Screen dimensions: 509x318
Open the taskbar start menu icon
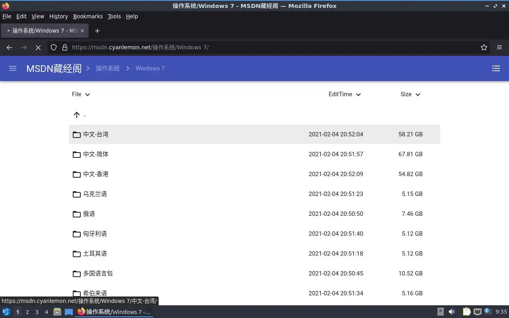coord(6,312)
